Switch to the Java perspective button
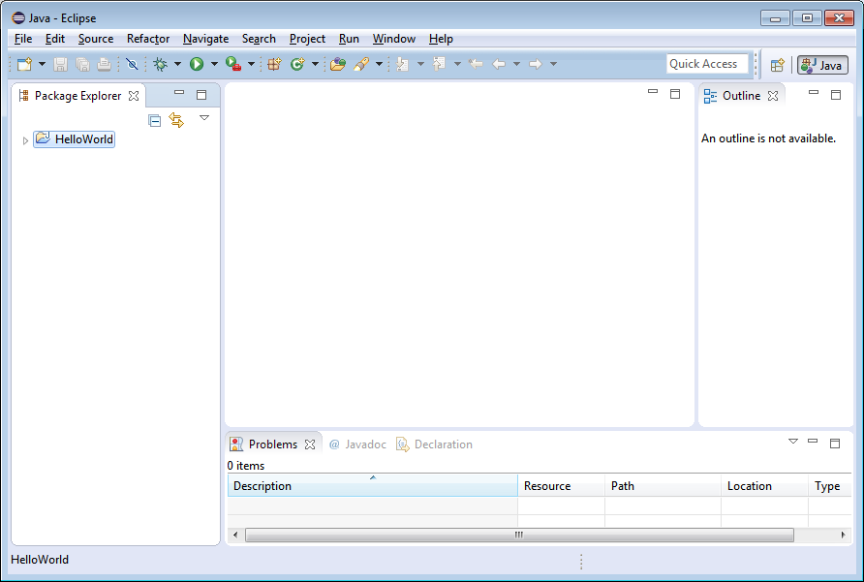864x582 pixels. [822, 65]
